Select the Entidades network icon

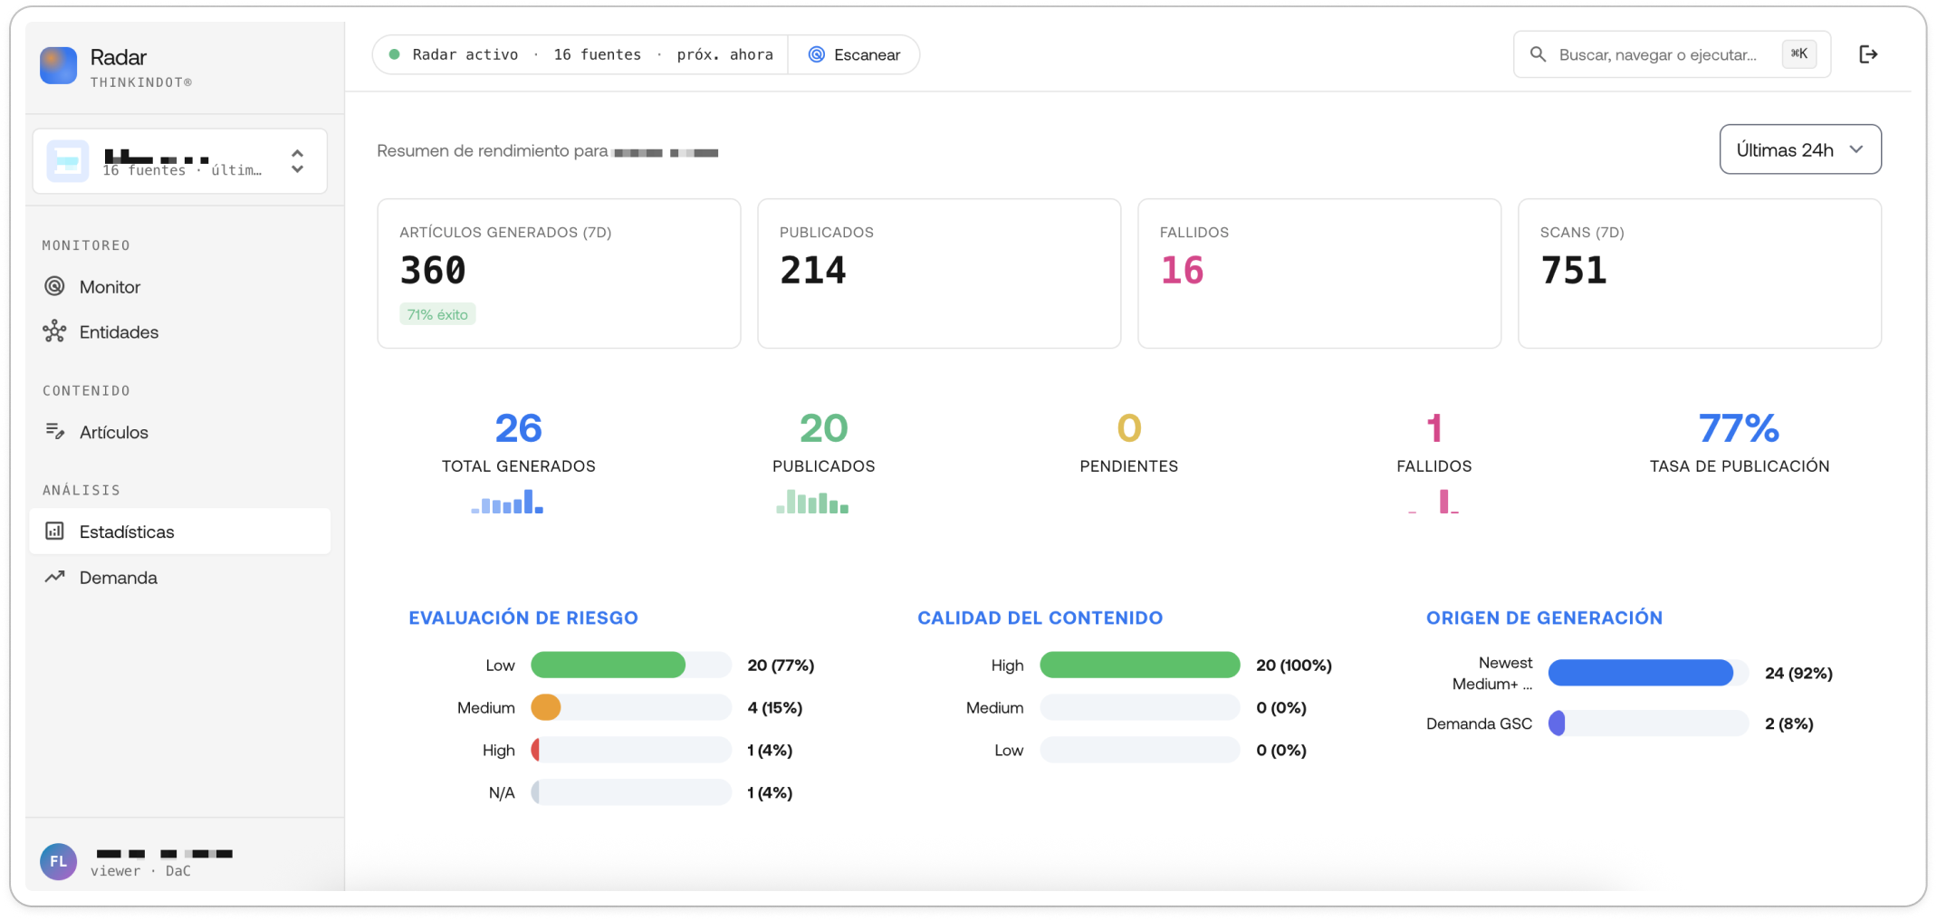coord(55,331)
